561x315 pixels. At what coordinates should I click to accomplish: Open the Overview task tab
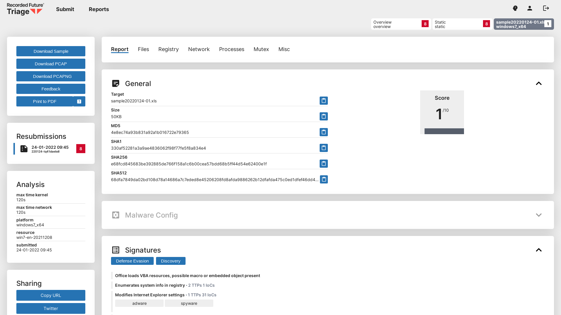(401, 24)
